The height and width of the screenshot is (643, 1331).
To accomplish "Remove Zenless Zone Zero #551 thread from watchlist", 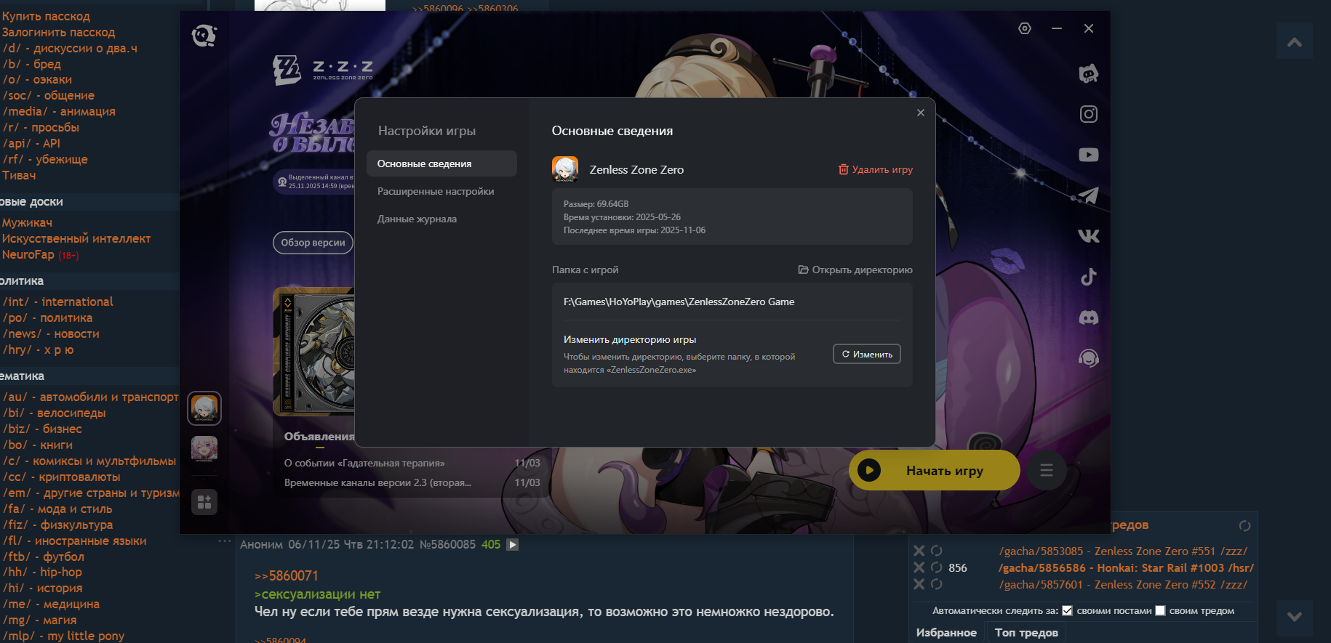I will click(919, 551).
